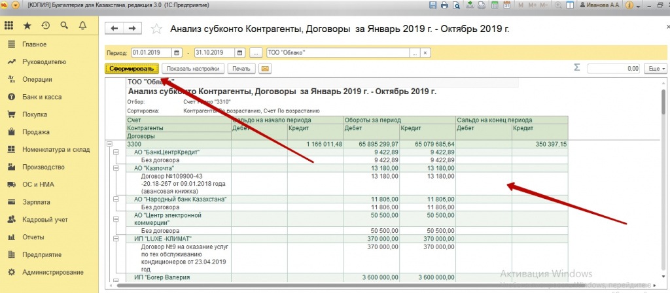Collapse the АО Казпочта group
Image resolution: width=670 pixels, height=293 pixels.
click(x=115, y=168)
